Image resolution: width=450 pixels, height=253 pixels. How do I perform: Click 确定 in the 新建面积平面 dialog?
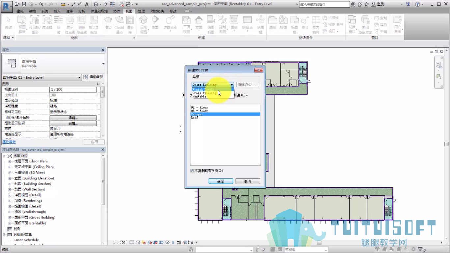tap(221, 181)
